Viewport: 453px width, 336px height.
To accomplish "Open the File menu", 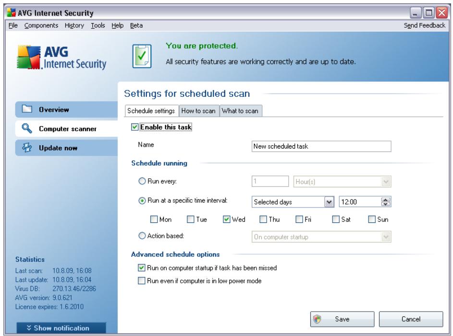I will coord(13,25).
